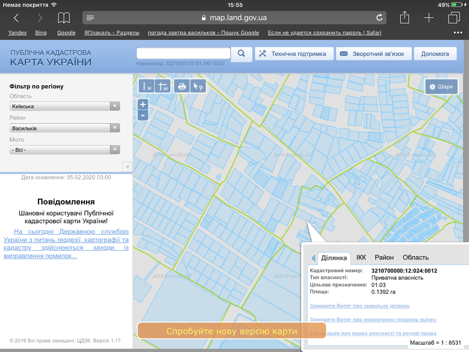
Task: Collapse the left filter sidebar
Action: (x=126, y=167)
